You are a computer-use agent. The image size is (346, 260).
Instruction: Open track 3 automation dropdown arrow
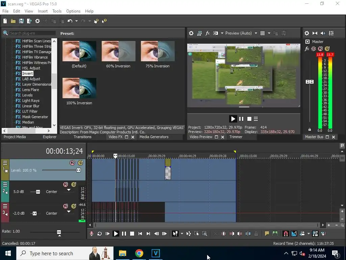click(x=69, y=211)
